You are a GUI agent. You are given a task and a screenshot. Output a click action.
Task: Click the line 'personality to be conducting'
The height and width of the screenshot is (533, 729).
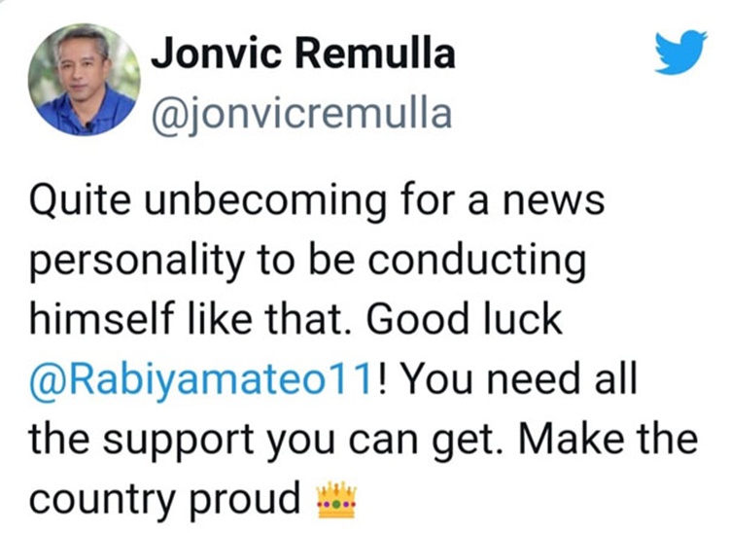(307, 261)
